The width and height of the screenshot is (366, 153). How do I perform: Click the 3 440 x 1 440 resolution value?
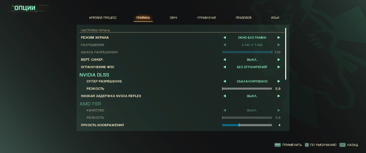tap(252, 45)
